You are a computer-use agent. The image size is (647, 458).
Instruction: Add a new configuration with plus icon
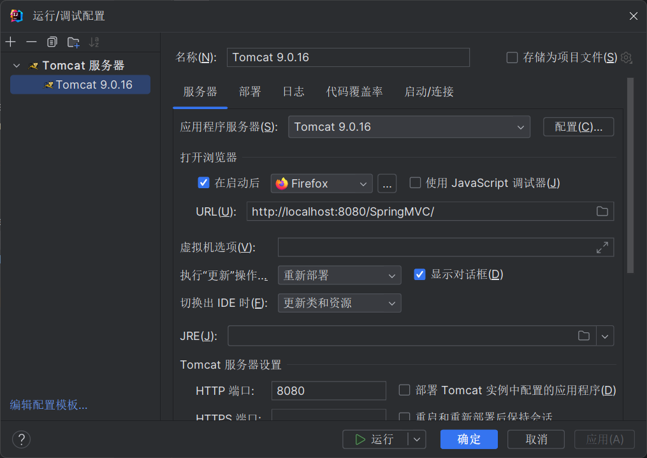click(11, 41)
